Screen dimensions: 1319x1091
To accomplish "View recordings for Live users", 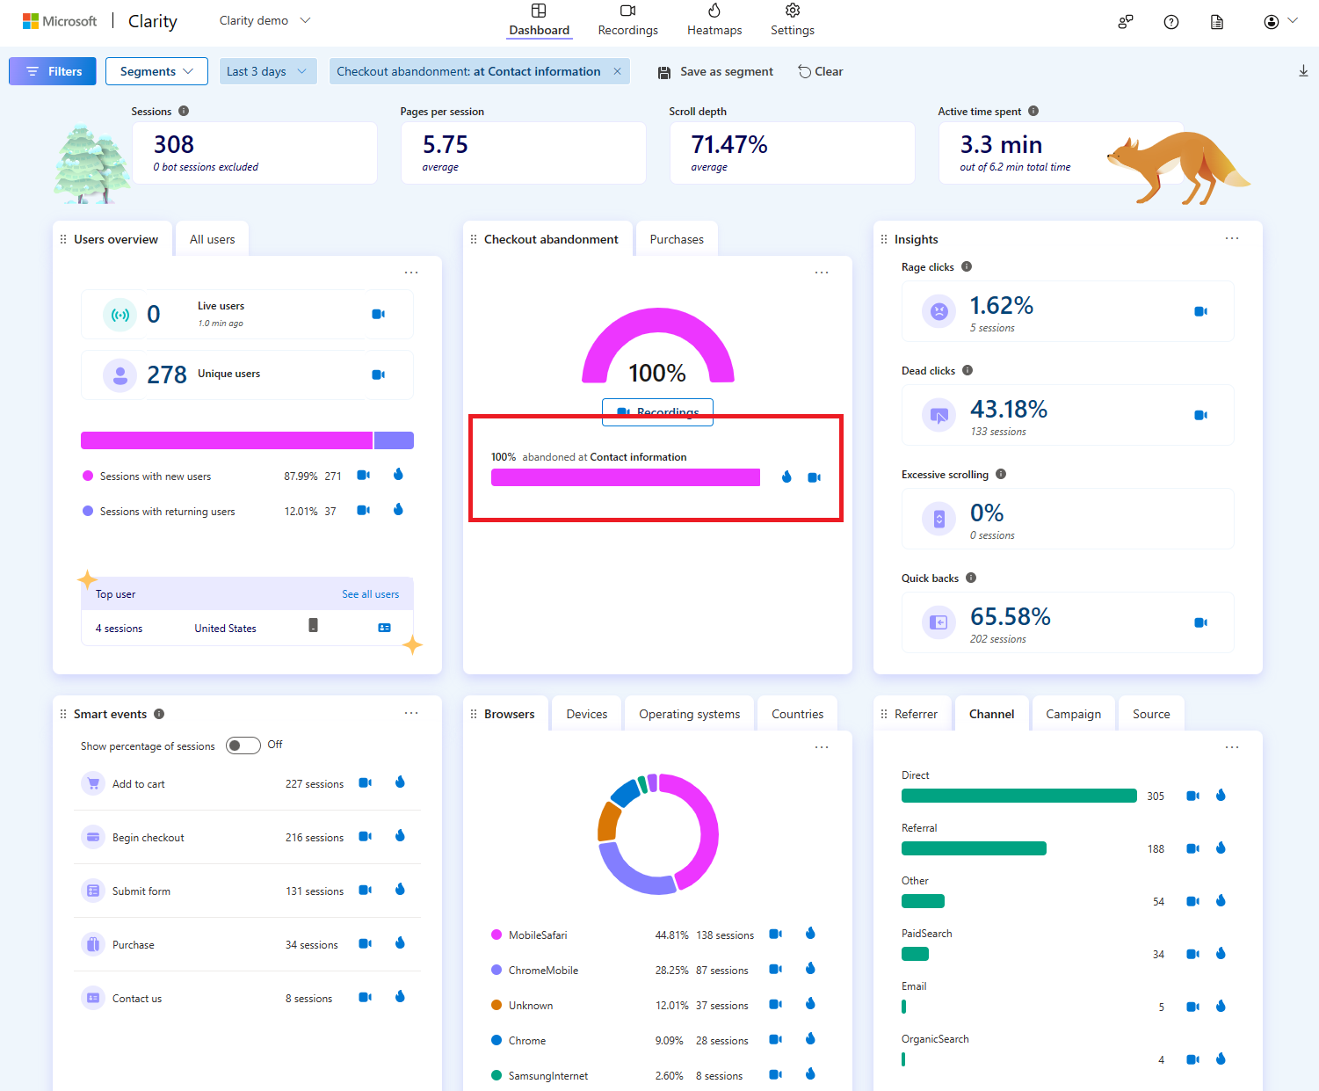I will (x=378, y=314).
